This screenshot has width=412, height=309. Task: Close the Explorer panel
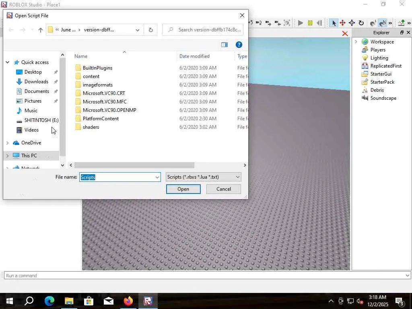point(408,32)
